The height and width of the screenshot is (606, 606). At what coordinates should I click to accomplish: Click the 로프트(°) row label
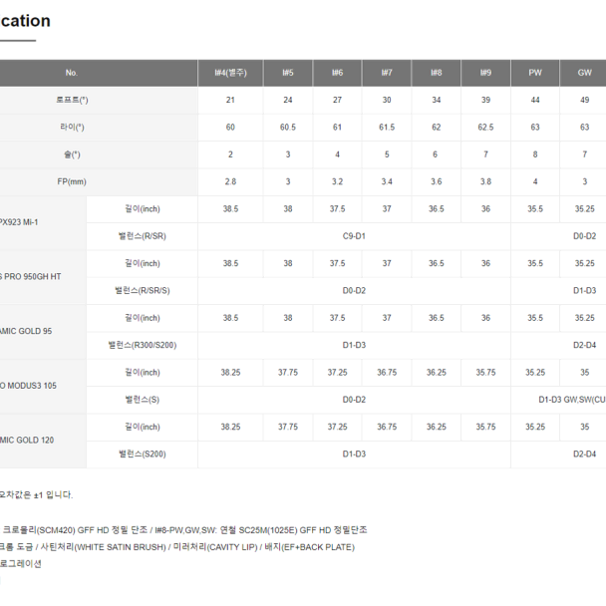(72, 100)
